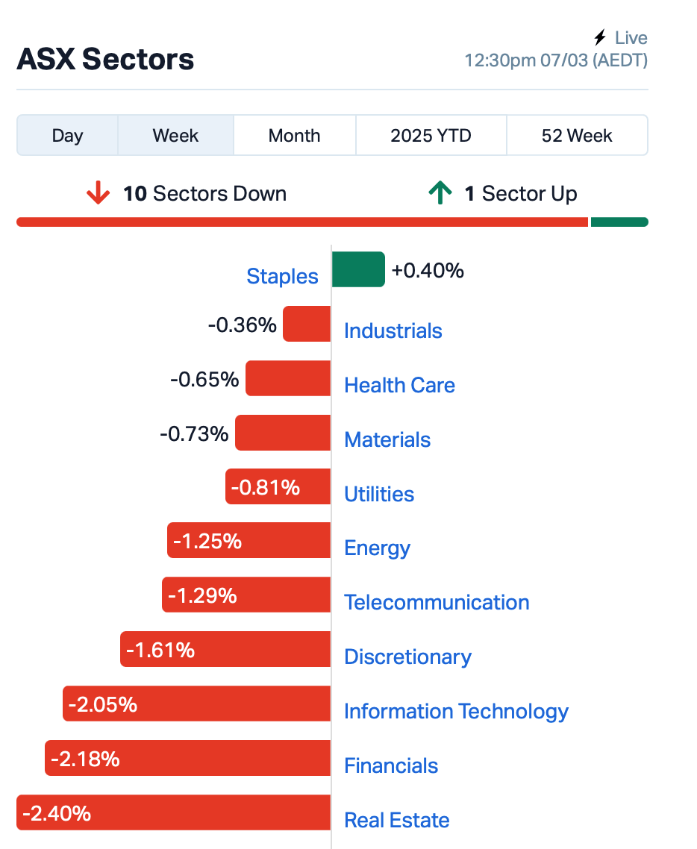Open the Month tab
Image resolution: width=697 pixels, height=849 pixels.
295,135
